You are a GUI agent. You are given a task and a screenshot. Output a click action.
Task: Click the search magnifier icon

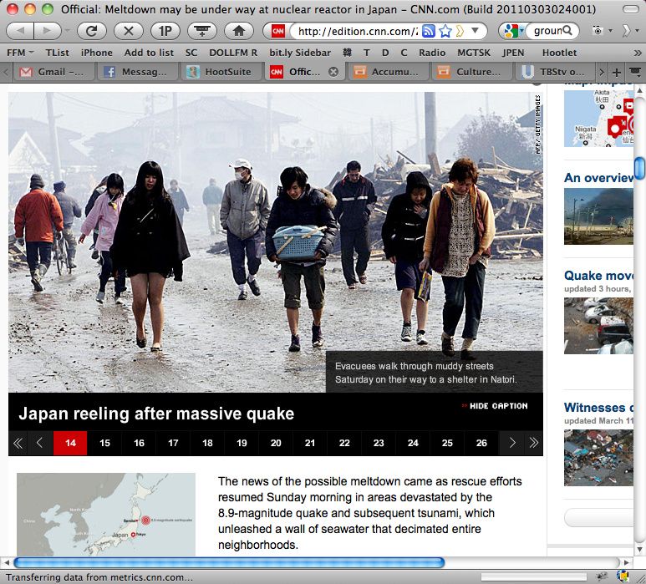pyautogui.click(x=567, y=31)
